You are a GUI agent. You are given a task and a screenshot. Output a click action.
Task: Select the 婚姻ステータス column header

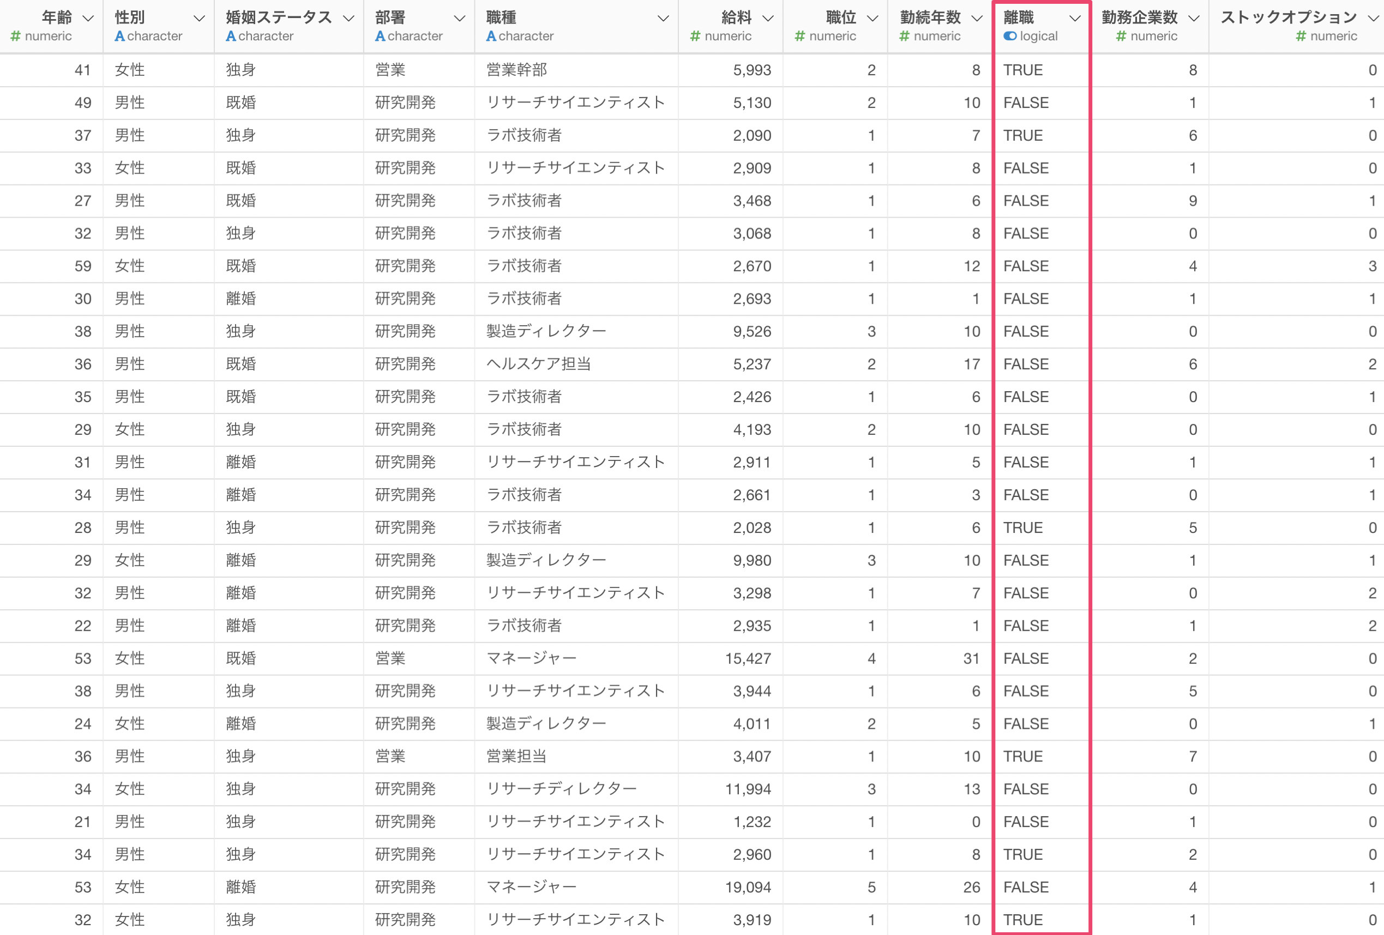[x=289, y=26]
